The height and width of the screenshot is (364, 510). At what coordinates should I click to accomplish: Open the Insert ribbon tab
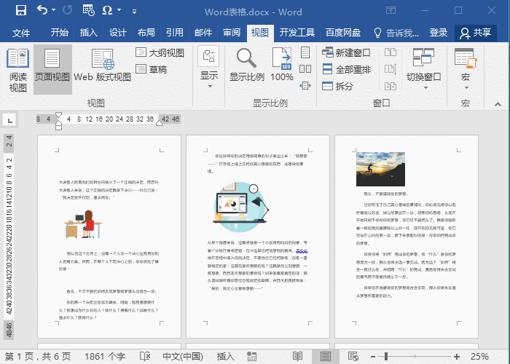click(88, 33)
